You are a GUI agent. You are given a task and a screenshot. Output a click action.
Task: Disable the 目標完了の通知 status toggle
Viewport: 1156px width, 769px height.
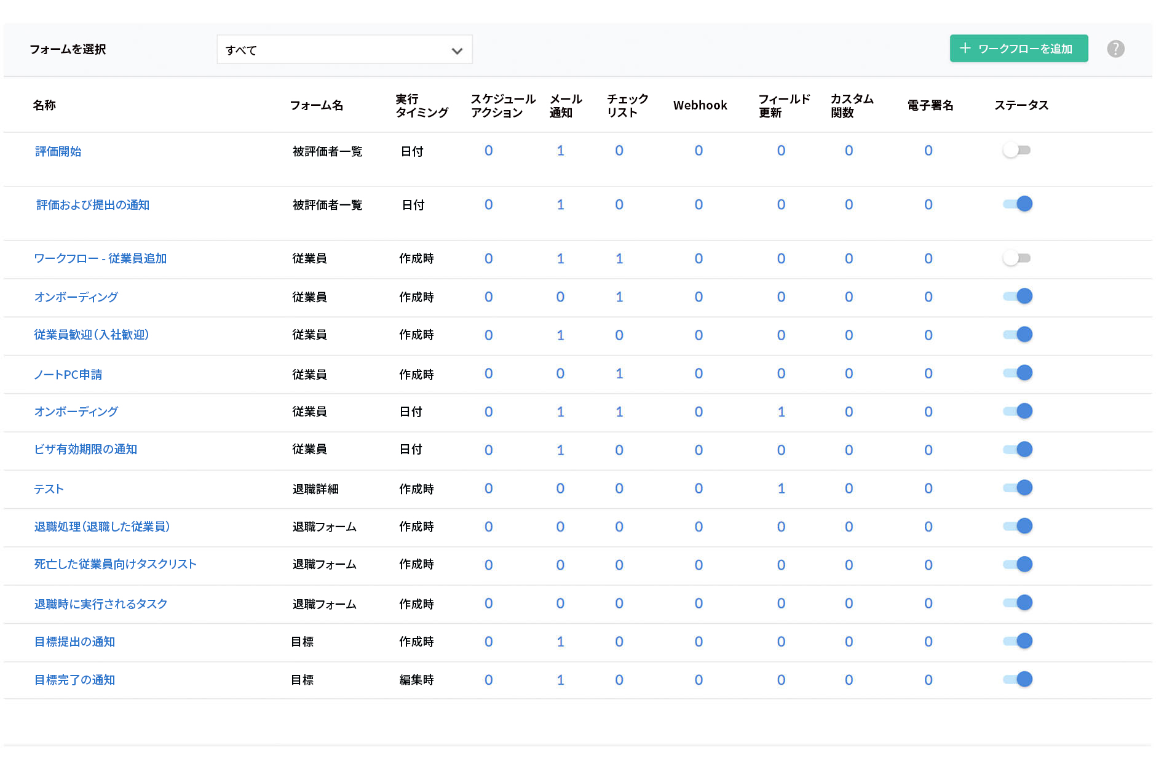pyautogui.click(x=1019, y=679)
